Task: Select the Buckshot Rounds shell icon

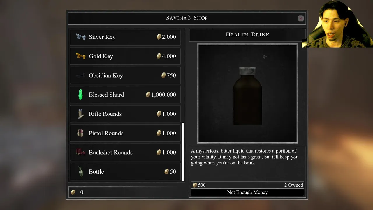Action: point(80,152)
